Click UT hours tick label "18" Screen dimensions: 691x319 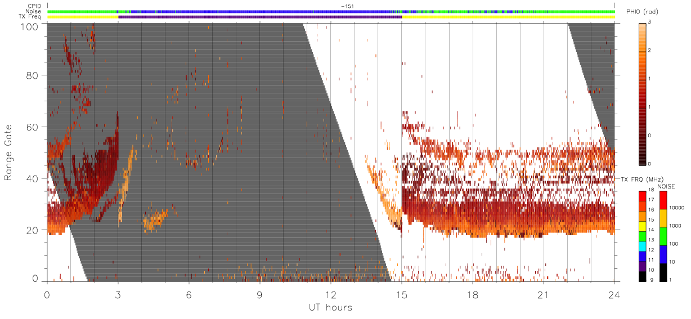point(472,295)
